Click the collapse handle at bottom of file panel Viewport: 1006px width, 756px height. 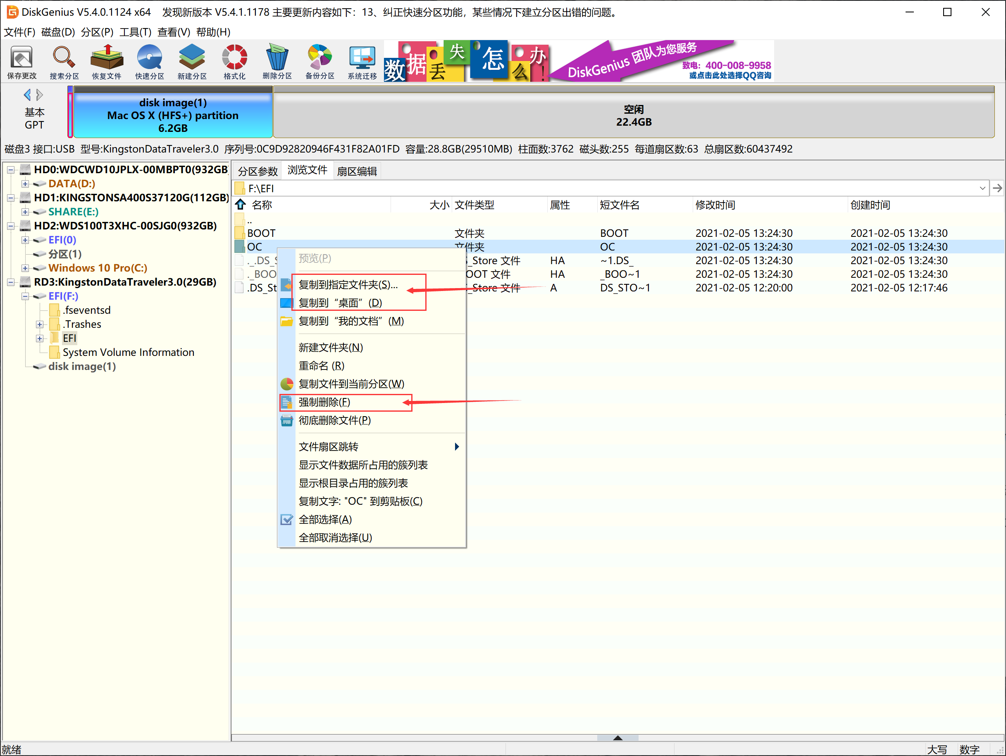click(617, 738)
